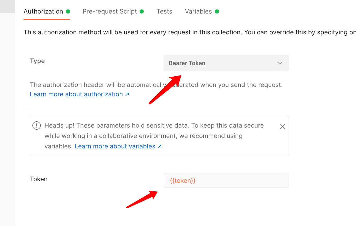Focus the Token input field containing {{token}}

[x=226, y=180]
